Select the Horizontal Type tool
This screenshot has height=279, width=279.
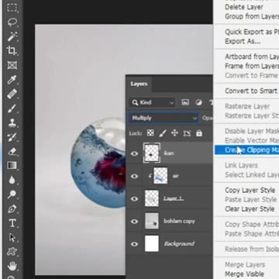[12, 223]
